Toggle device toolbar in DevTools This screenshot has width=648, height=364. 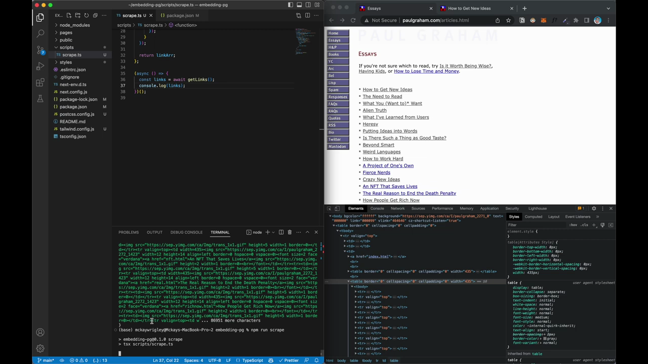pos(338,208)
